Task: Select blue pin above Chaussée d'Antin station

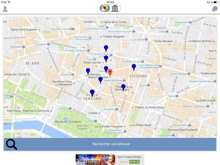Action: coord(106,48)
